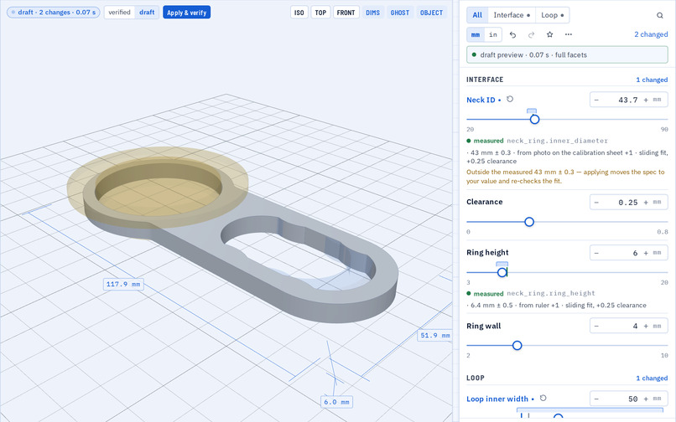Click the Loop inner width label
676x422 pixels.
click(497, 399)
